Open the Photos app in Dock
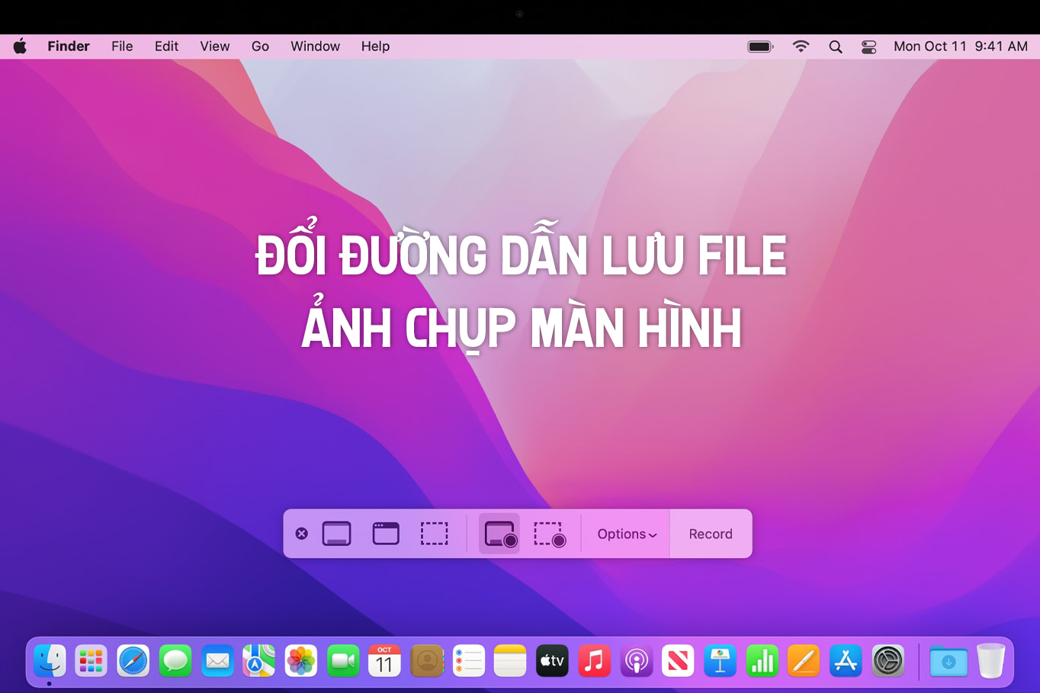This screenshot has width=1040, height=693. (x=301, y=661)
